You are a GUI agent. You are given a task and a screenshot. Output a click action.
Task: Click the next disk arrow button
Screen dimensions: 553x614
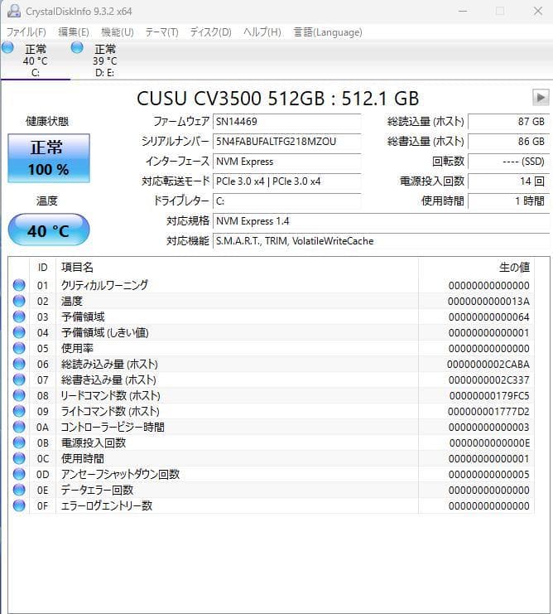541,97
